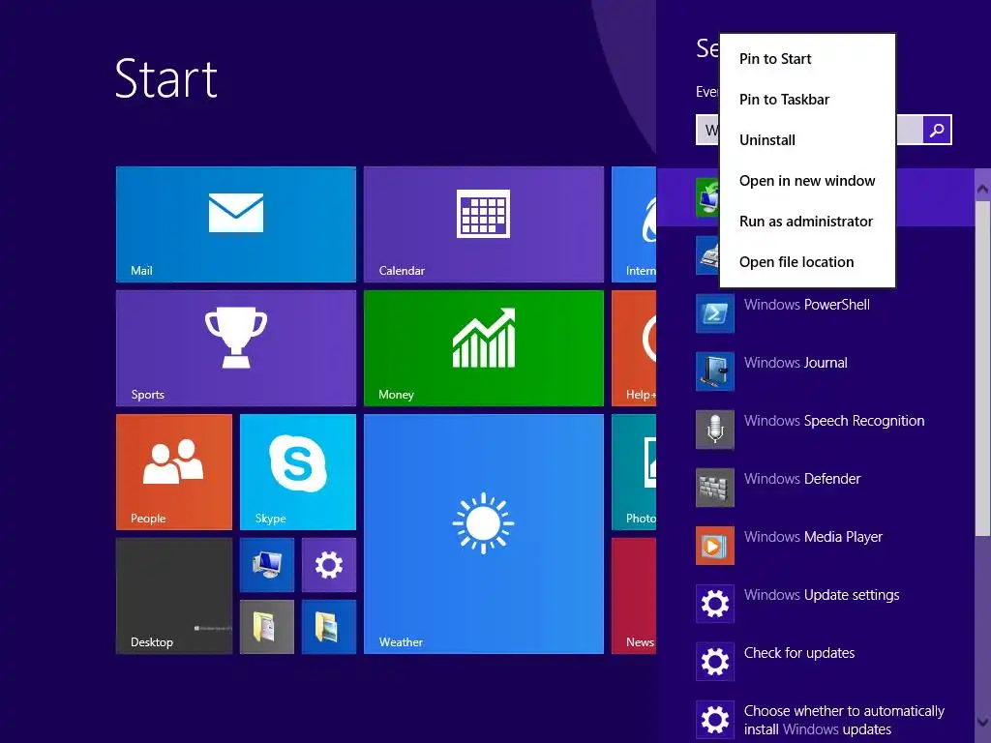Open Windows Speech Recognition result
The width and height of the screenshot is (991, 743).
click(815, 430)
